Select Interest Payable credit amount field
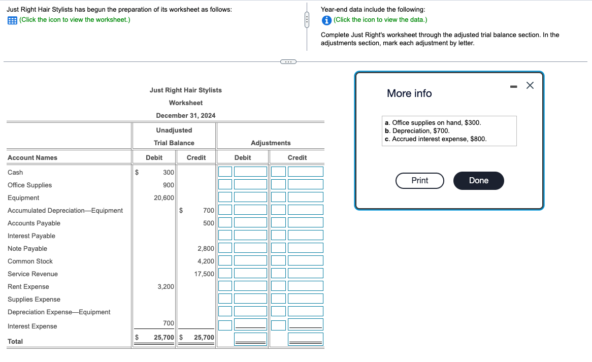 (306, 235)
